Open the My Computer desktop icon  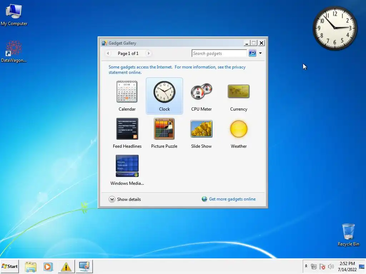tap(14, 15)
